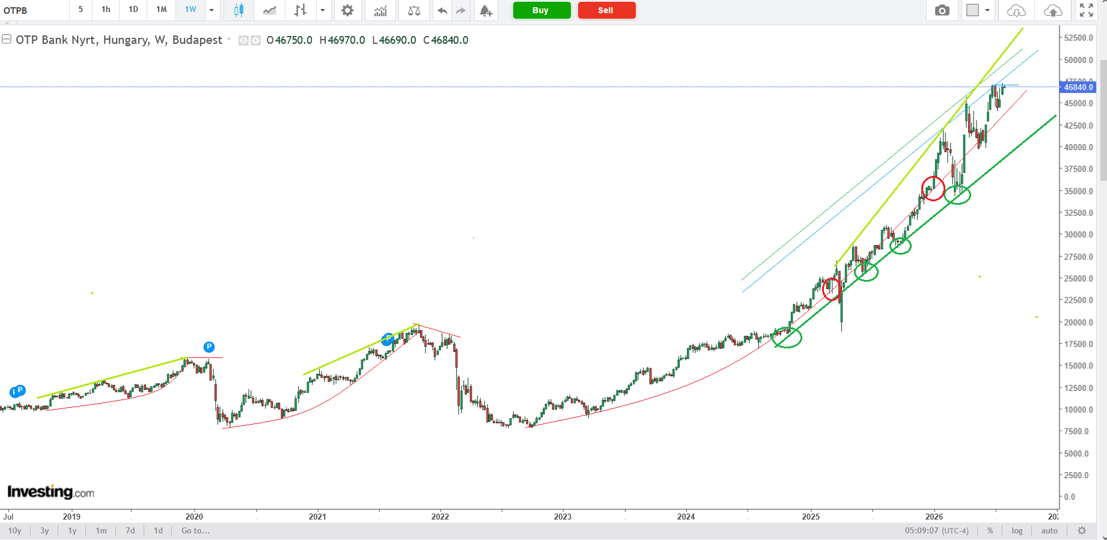Select the 1D timeframe tab
The height and width of the screenshot is (540, 1107).
[x=133, y=10]
